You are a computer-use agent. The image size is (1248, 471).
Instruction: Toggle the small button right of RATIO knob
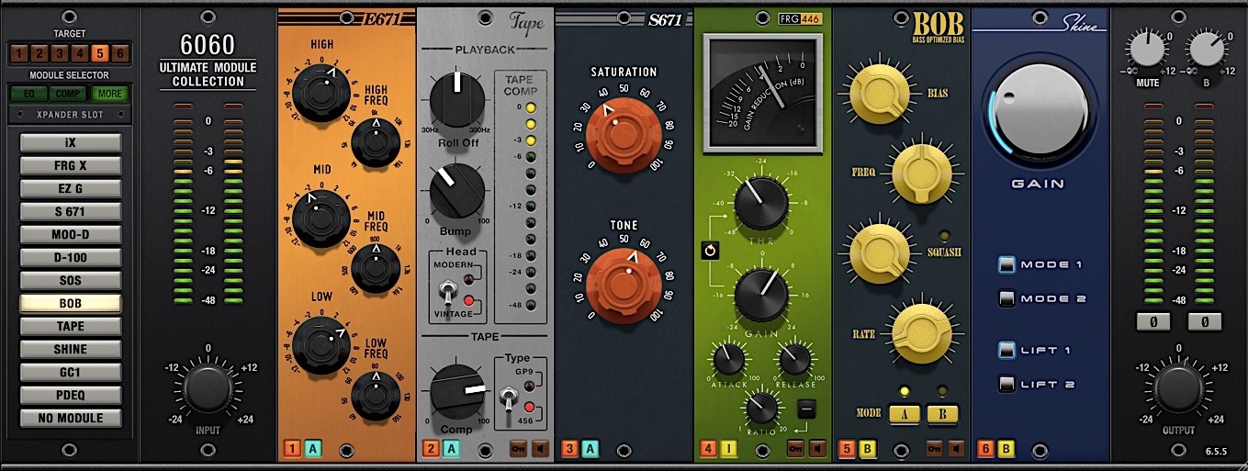(x=805, y=409)
